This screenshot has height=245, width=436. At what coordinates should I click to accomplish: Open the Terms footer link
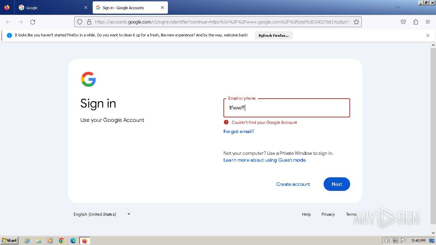tap(351, 214)
